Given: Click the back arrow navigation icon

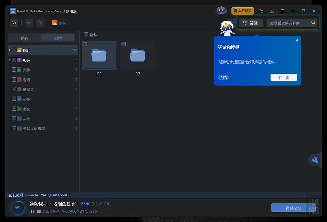Looking at the screenshot, I should [x=28, y=23].
